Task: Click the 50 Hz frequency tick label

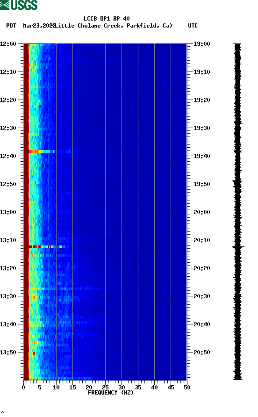Action: click(x=187, y=388)
